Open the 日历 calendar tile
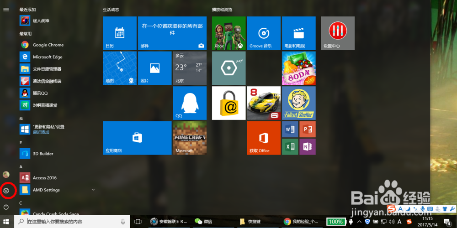This screenshot has width=457, height=228. (x=120, y=33)
